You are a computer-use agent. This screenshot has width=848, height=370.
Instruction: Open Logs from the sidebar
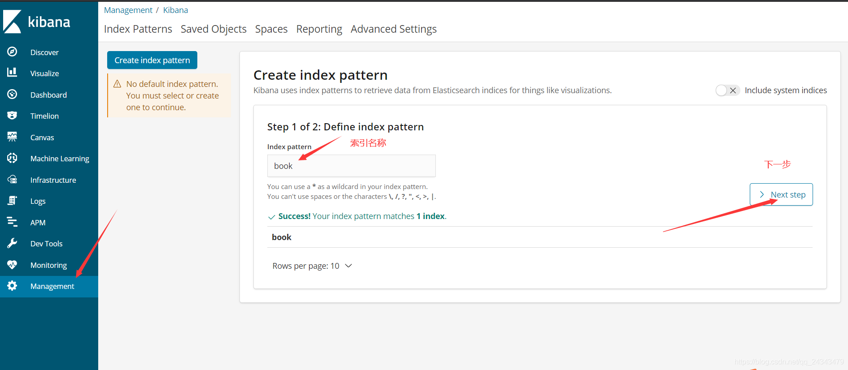(38, 201)
